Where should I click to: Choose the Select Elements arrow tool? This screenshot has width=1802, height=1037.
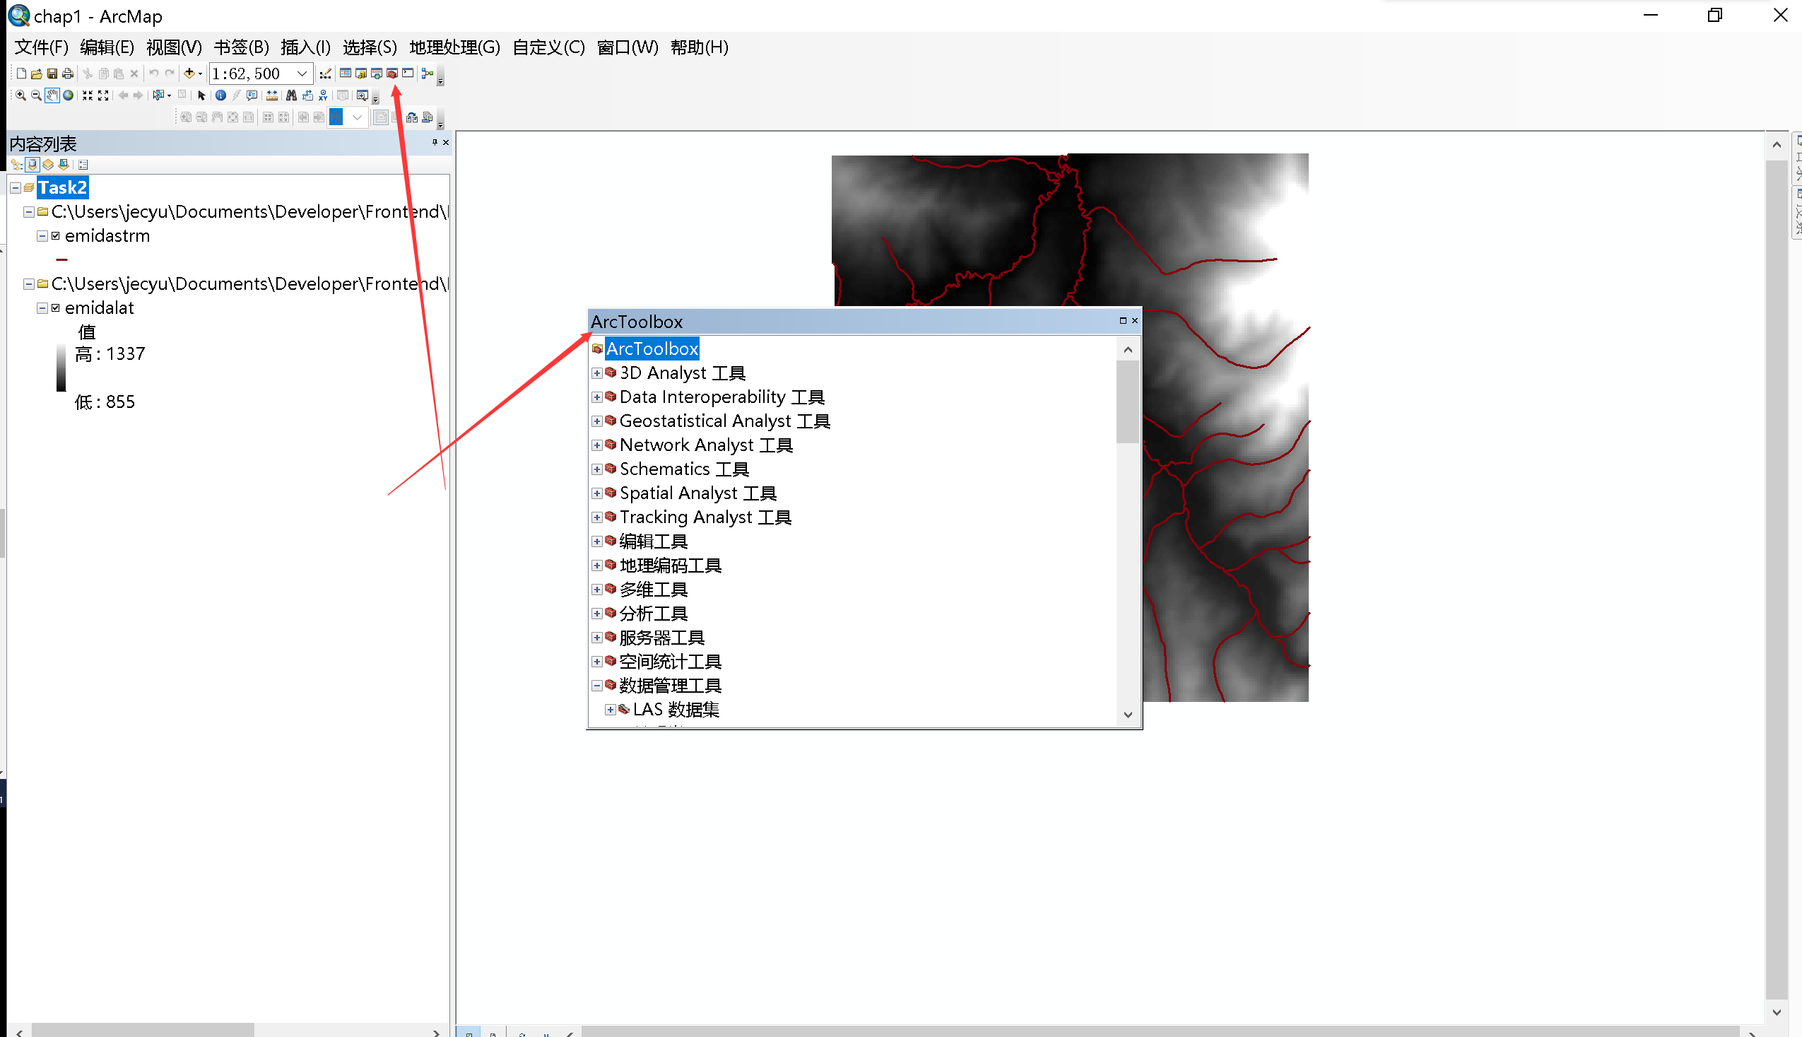[x=201, y=95]
